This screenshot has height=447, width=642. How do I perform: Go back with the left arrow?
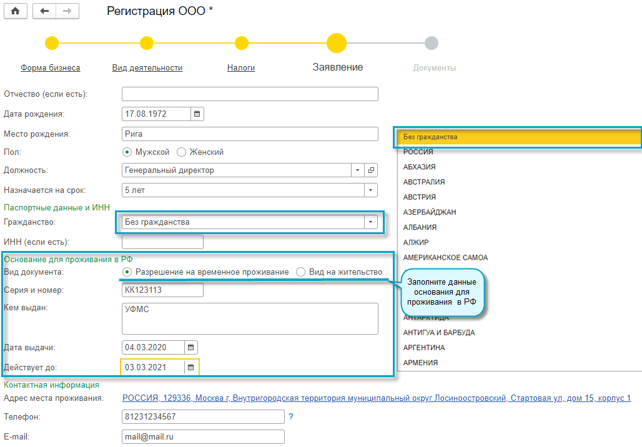[44, 11]
